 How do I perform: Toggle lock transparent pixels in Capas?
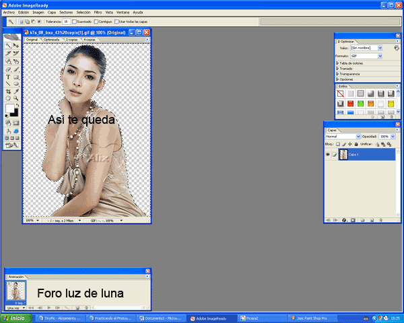(338, 144)
